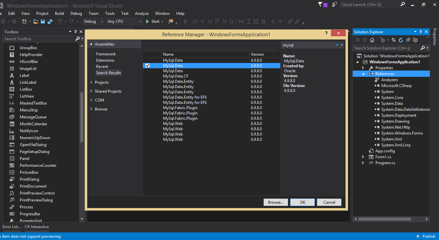
Task: Expand the Program.cs node arrow
Action: [x=364, y=163]
